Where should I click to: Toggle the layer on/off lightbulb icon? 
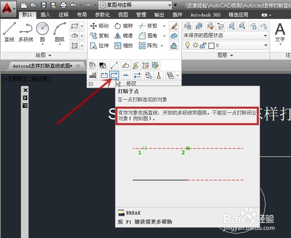coord(188,45)
